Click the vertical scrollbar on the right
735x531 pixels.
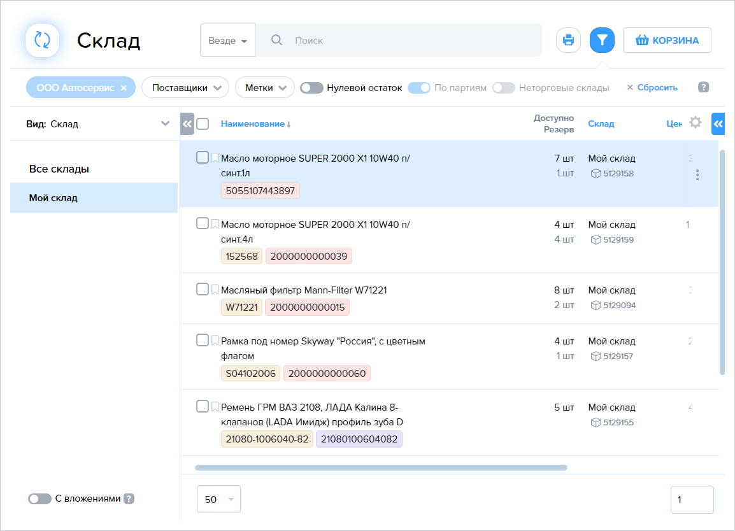point(722,262)
